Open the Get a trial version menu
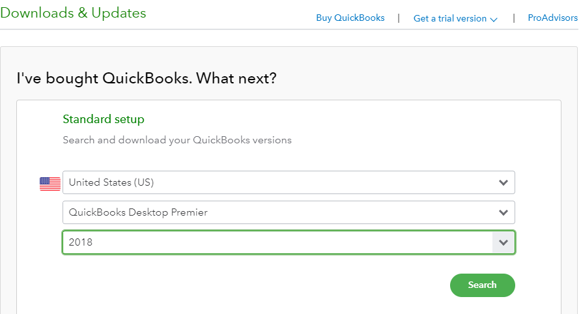 point(455,18)
